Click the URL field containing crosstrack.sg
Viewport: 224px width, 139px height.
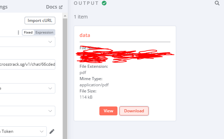[27, 64]
